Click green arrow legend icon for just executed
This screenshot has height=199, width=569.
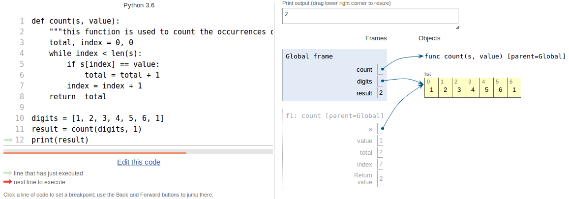pos(8,173)
